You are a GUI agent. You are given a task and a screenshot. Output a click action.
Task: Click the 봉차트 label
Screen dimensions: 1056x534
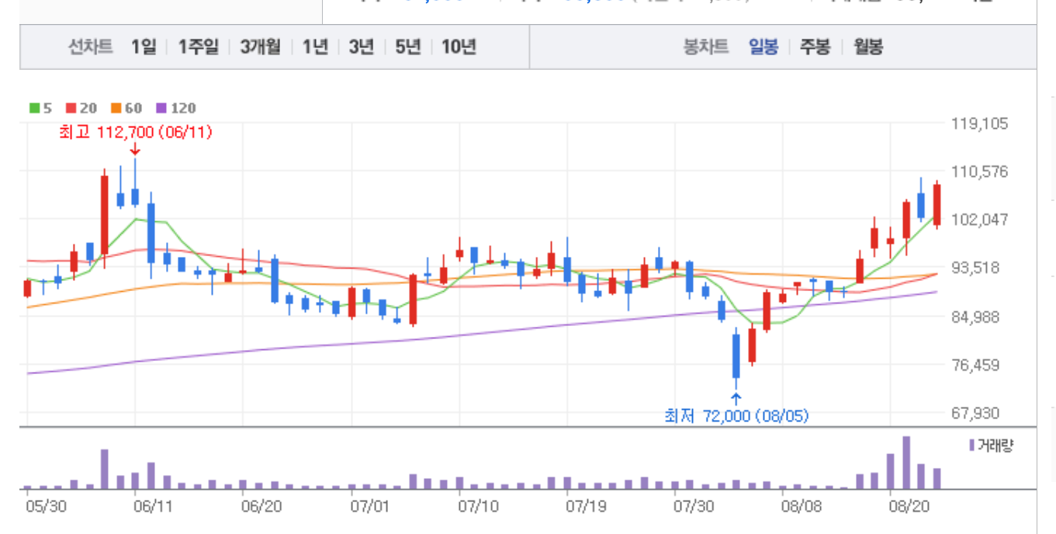coord(706,47)
